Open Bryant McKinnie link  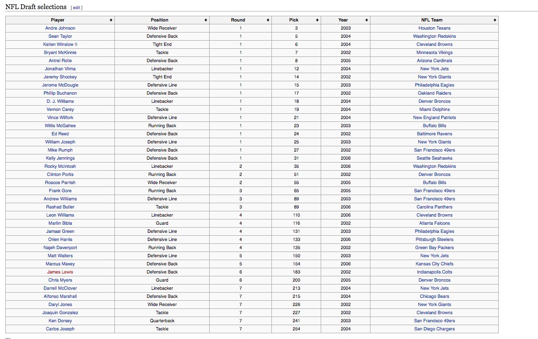tap(60, 53)
